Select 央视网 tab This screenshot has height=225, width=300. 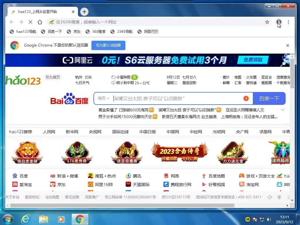95,132
